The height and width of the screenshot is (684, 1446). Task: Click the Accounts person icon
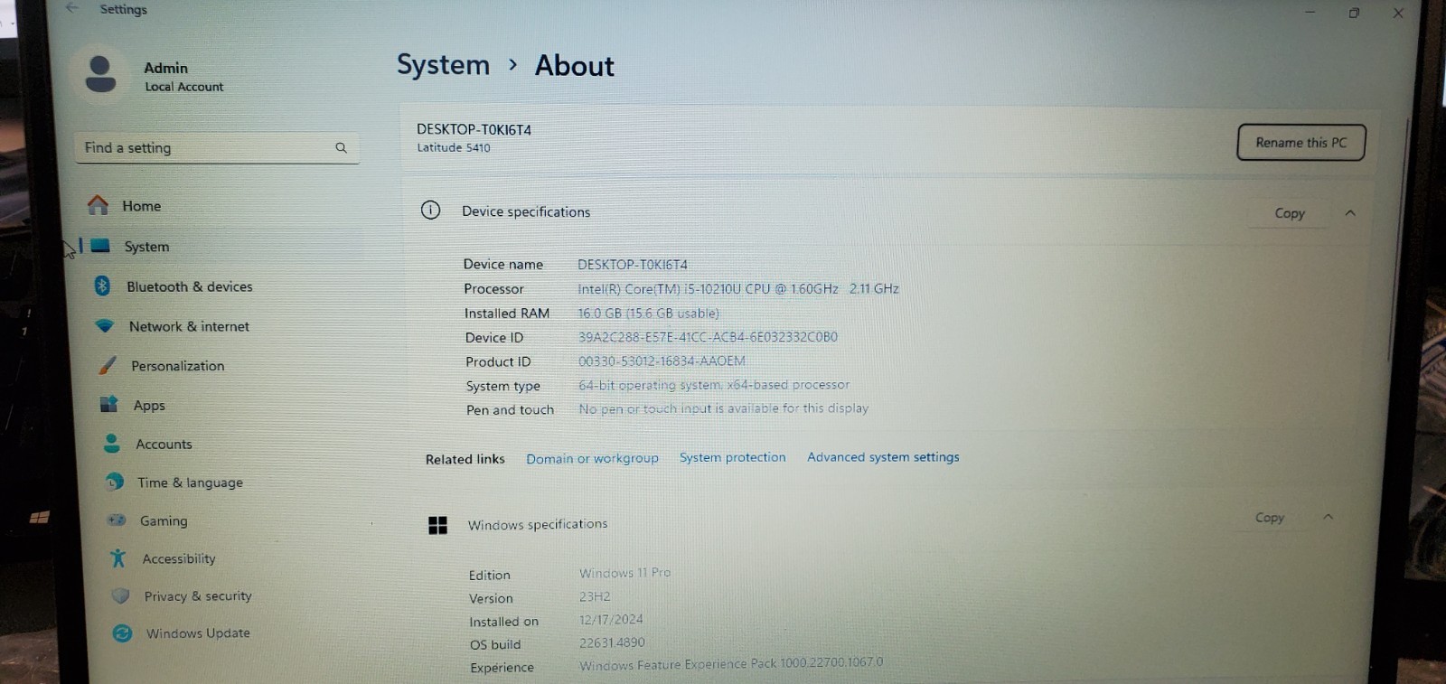pyautogui.click(x=112, y=443)
